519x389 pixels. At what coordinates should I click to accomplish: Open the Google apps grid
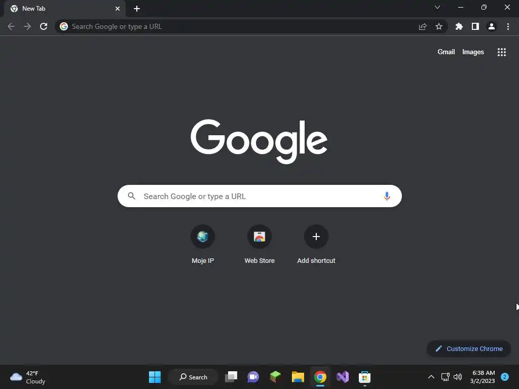click(x=502, y=52)
